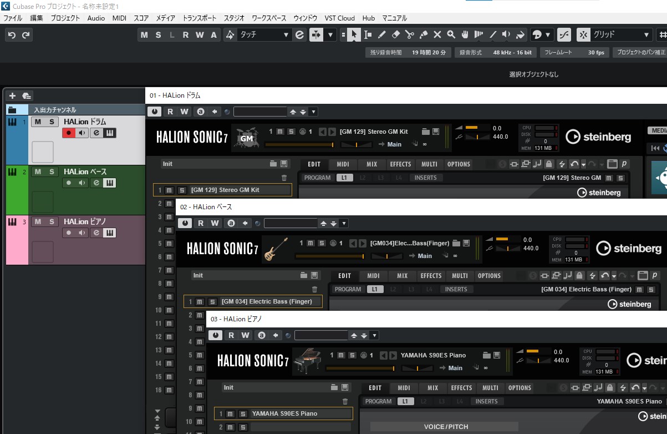Viewport: 667px width, 434px height.
Task: Click the preset up/down stepper in the HALion ベース window
Action: tap(329, 223)
